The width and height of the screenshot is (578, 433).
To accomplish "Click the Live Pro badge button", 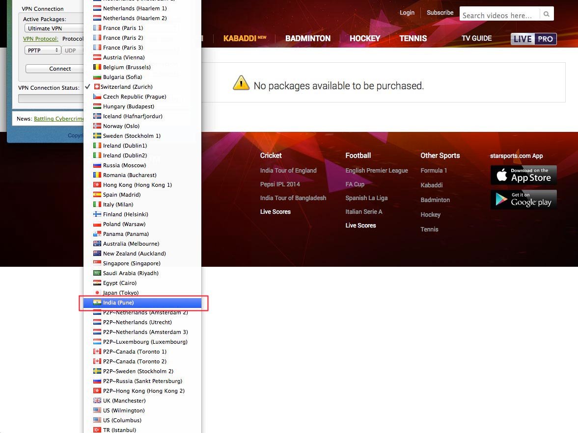I will 533,39.
